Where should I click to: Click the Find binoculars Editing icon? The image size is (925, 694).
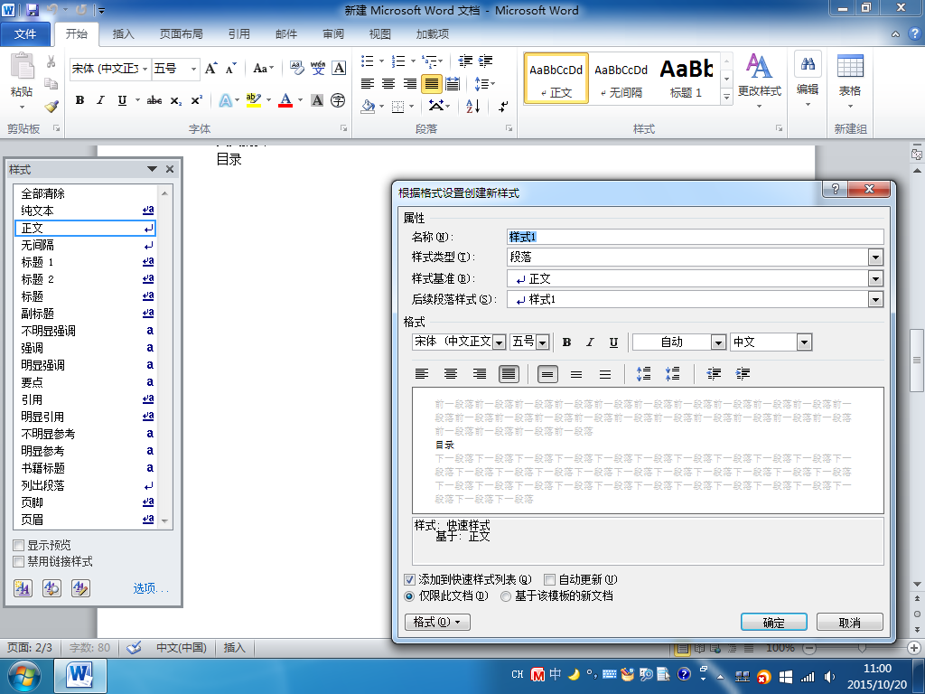pos(808,64)
